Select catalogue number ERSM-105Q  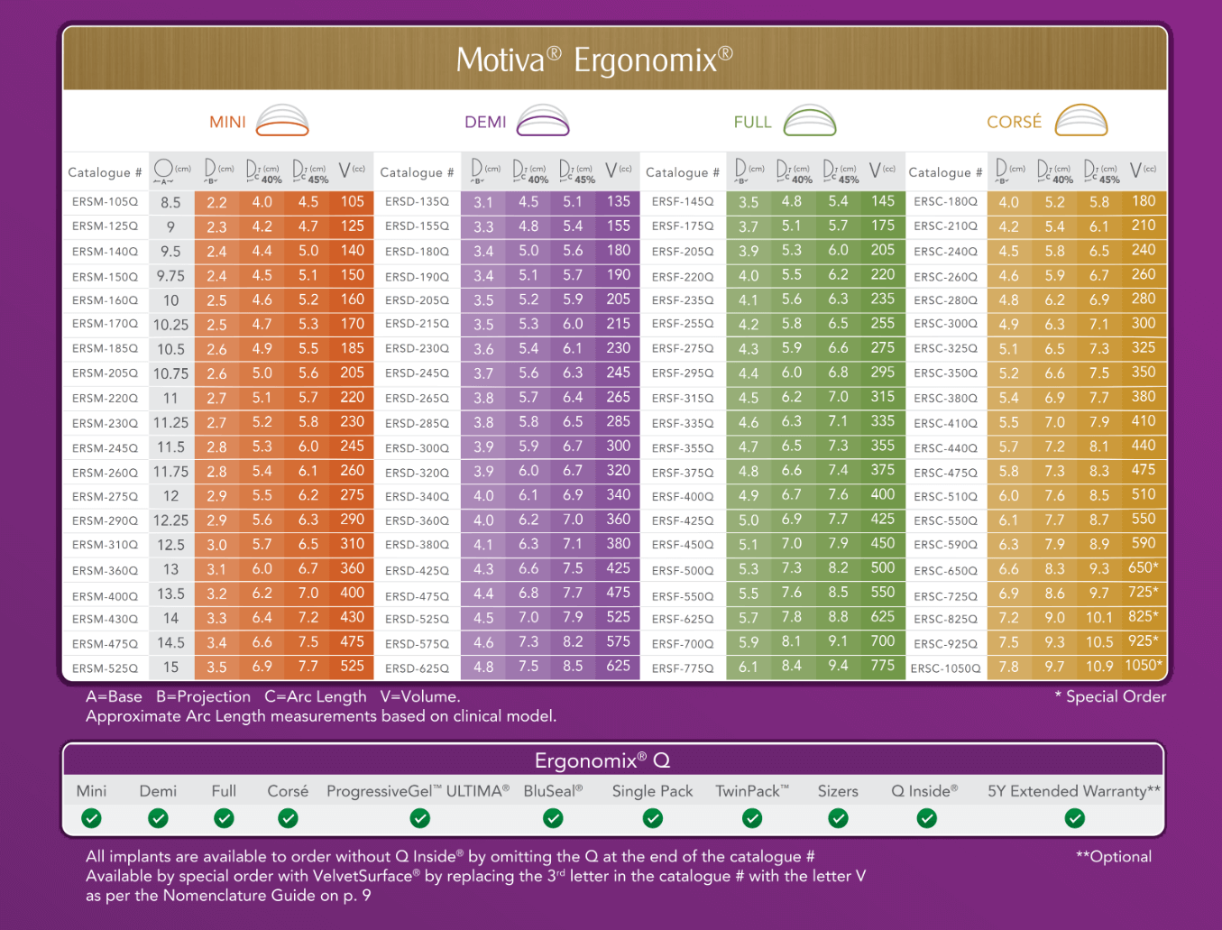click(x=106, y=202)
